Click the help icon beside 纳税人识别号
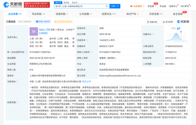 pos(91,52)
